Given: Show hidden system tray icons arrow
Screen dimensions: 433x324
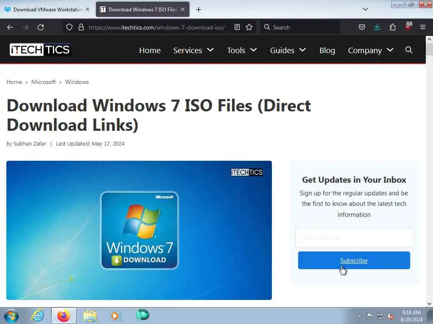Looking at the screenshot, I should click(359, 316).
